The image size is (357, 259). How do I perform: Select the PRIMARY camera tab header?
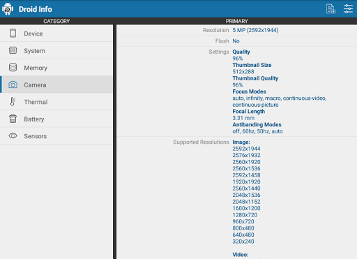(236, 21)
